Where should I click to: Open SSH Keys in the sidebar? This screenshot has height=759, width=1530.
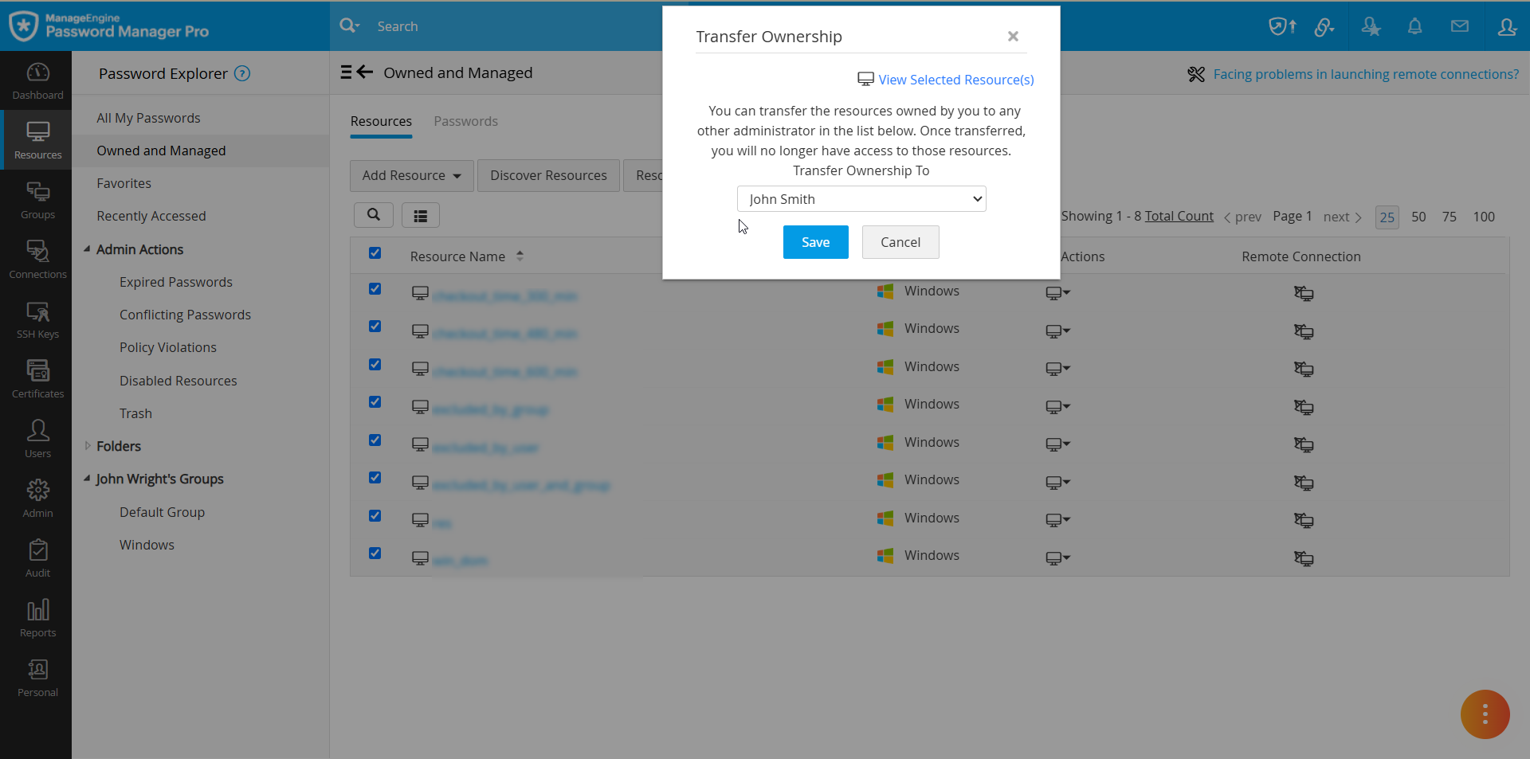click(37, 320)
